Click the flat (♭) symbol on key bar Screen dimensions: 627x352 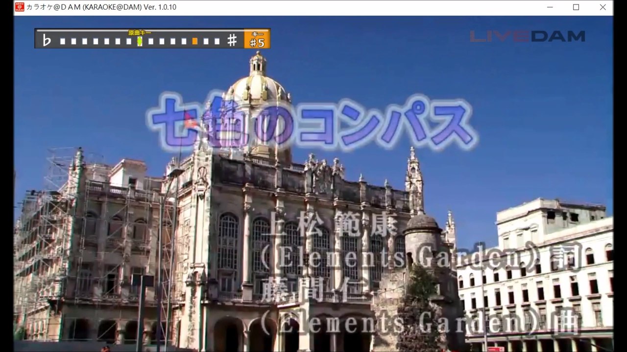click(47, 41)
